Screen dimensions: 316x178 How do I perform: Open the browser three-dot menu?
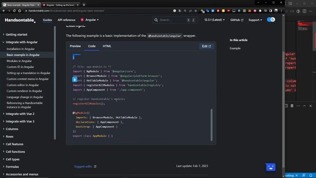(281, 11)
